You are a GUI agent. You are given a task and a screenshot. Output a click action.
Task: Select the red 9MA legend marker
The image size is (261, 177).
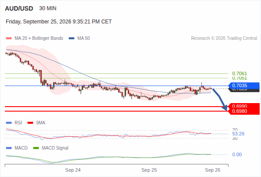click(x=30, y=123)
